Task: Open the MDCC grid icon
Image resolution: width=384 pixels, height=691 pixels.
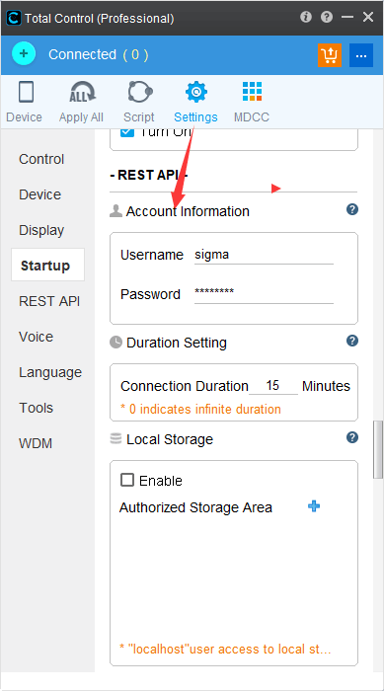Action: [x=252, y=92]
